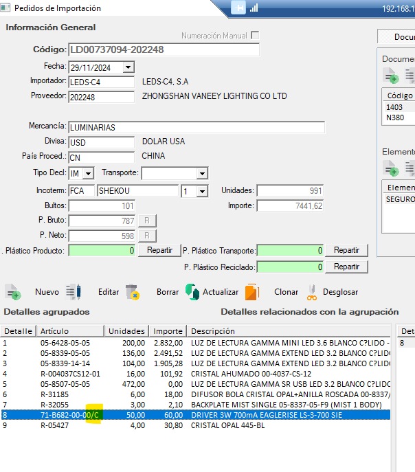Image resolution: width=415 pixels, height=472 pixels.
Task: Click the Desglosar scissors icon
Action: tap(312, 292)
